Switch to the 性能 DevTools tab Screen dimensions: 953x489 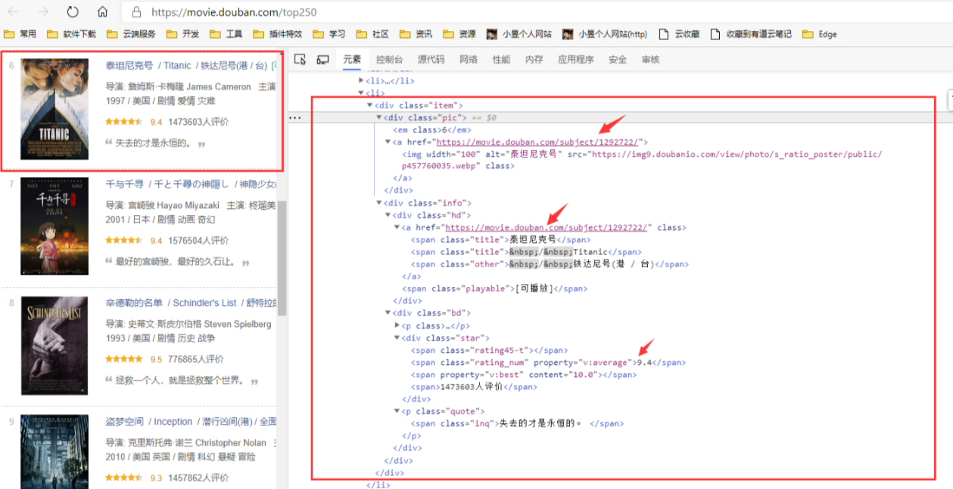501,60
